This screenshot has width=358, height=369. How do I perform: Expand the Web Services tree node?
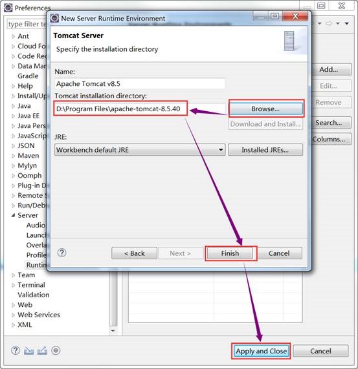point(13,315)
